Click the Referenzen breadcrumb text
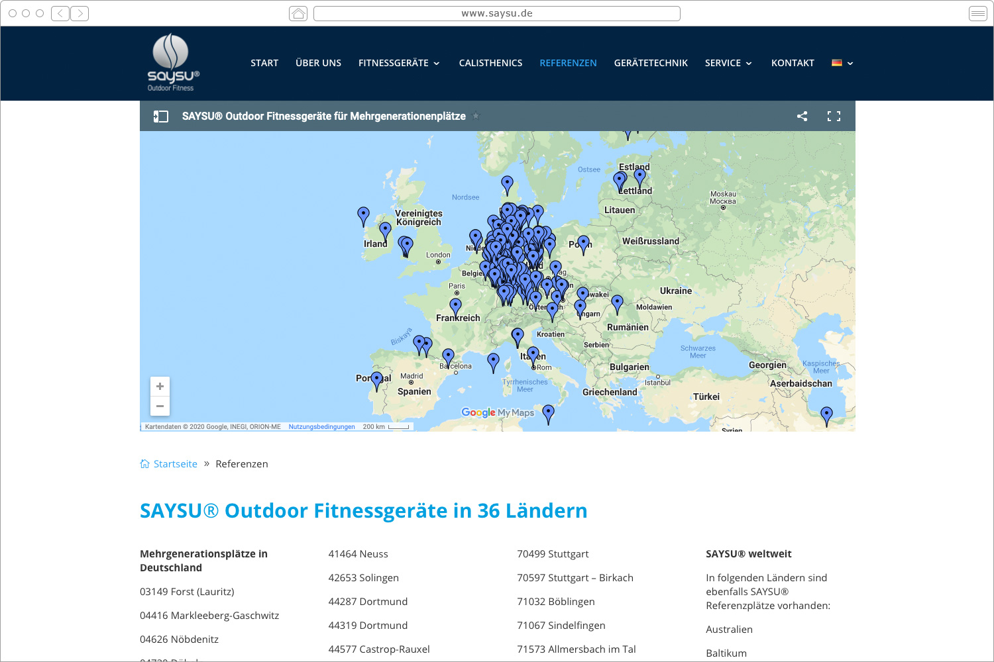 pyautogui.click(x=242, y=463)
